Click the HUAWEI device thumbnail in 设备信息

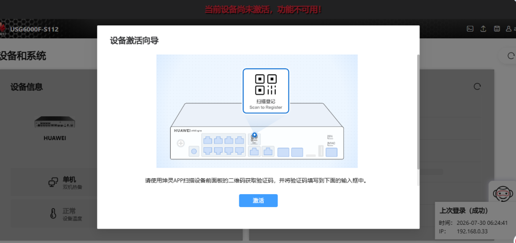point(55,122)
